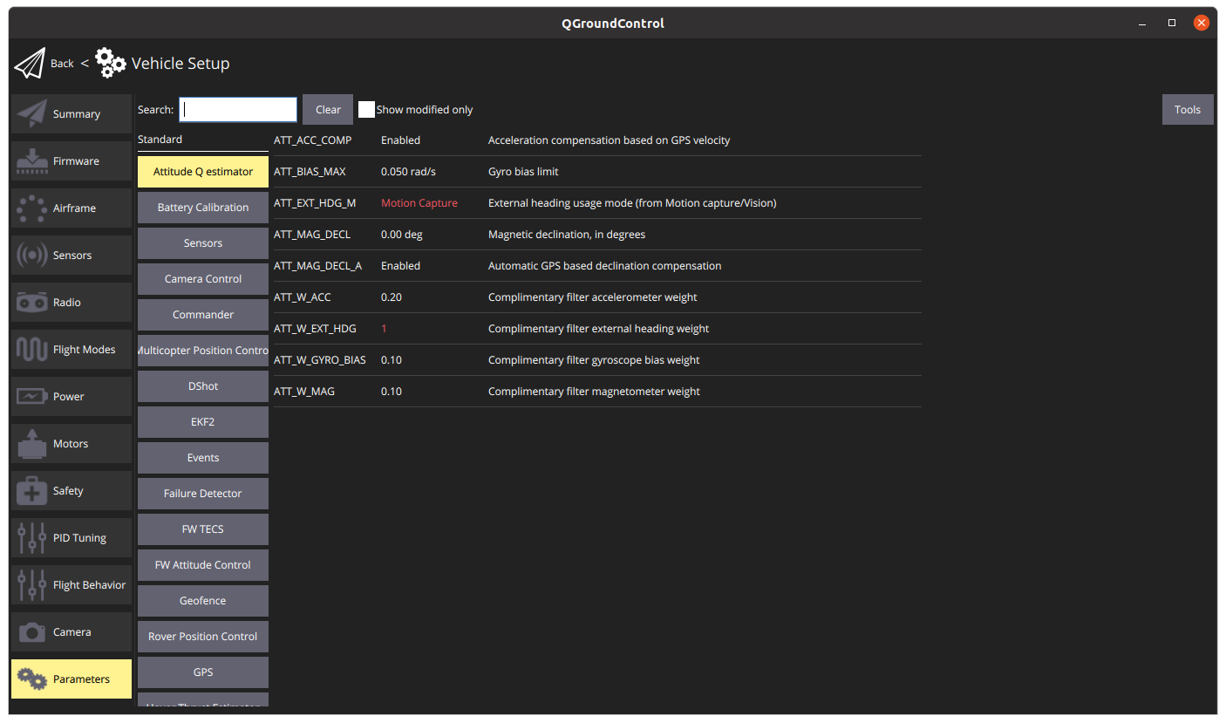Screen dimensions: 1226x723
Task: Click the Sensors signal icon
Action: [x=32, y=256]
